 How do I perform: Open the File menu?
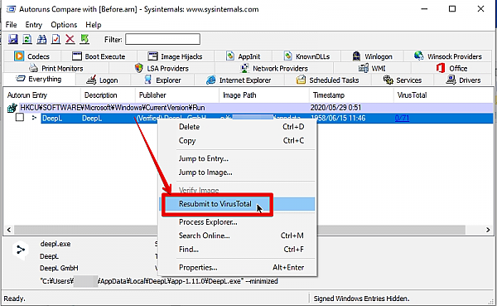click(11, 25)
